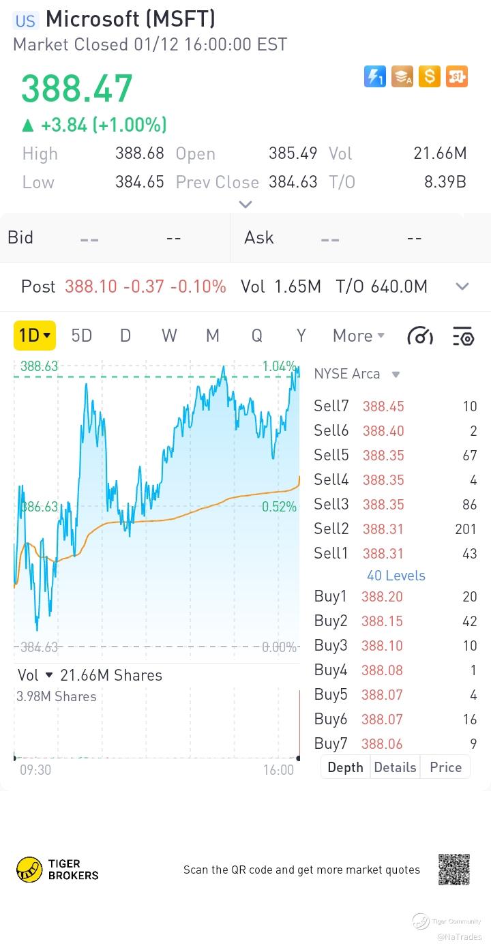Select the 5D chart timeframe tab
Viewport: 491px width, 948px height.
(x=82, y=336)
